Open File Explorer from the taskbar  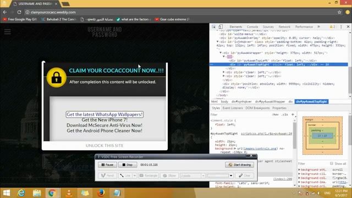pos(37,193)
